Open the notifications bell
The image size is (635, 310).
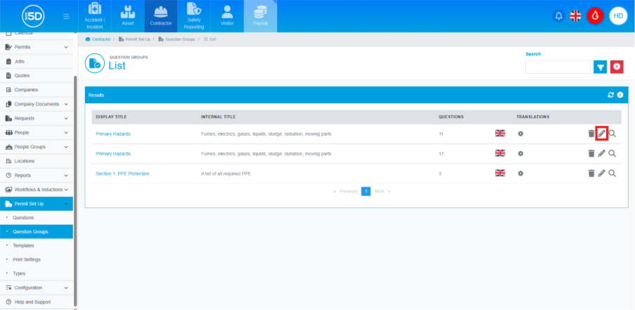coord(559,16)
